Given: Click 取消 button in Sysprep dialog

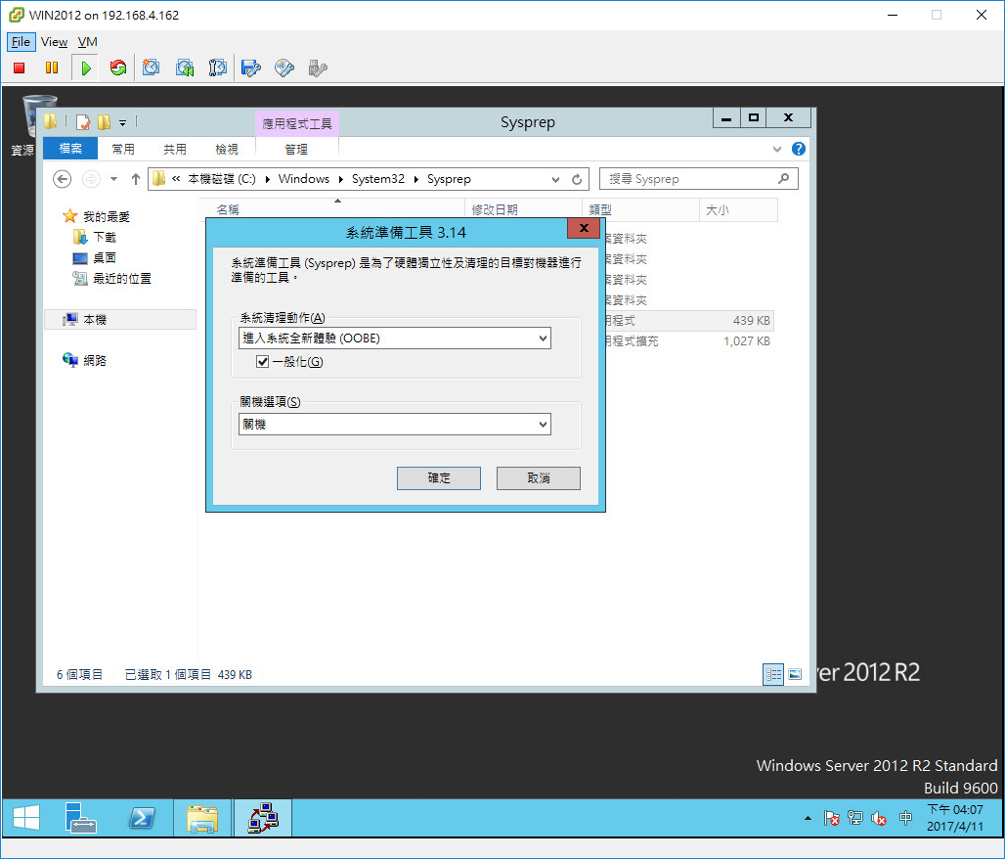Looking at the screenshot, I should pyautogui.click(x=539, y=478).
